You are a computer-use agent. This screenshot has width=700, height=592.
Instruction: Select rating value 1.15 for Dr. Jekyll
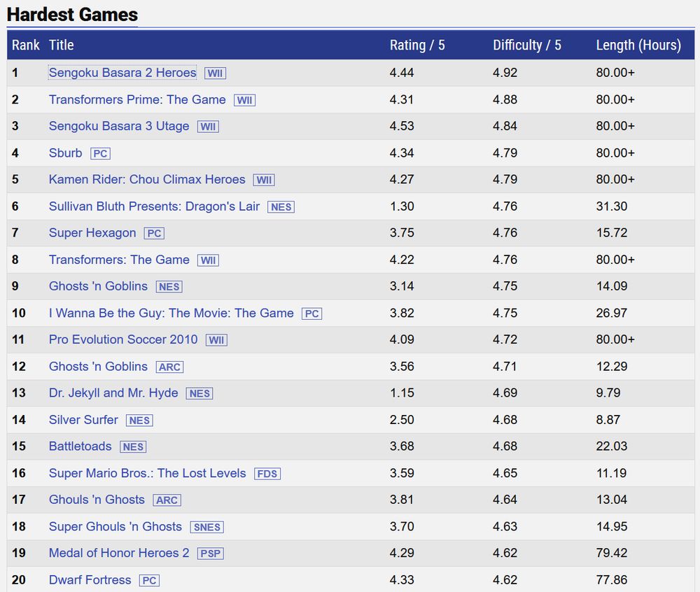tap(402, 393)
